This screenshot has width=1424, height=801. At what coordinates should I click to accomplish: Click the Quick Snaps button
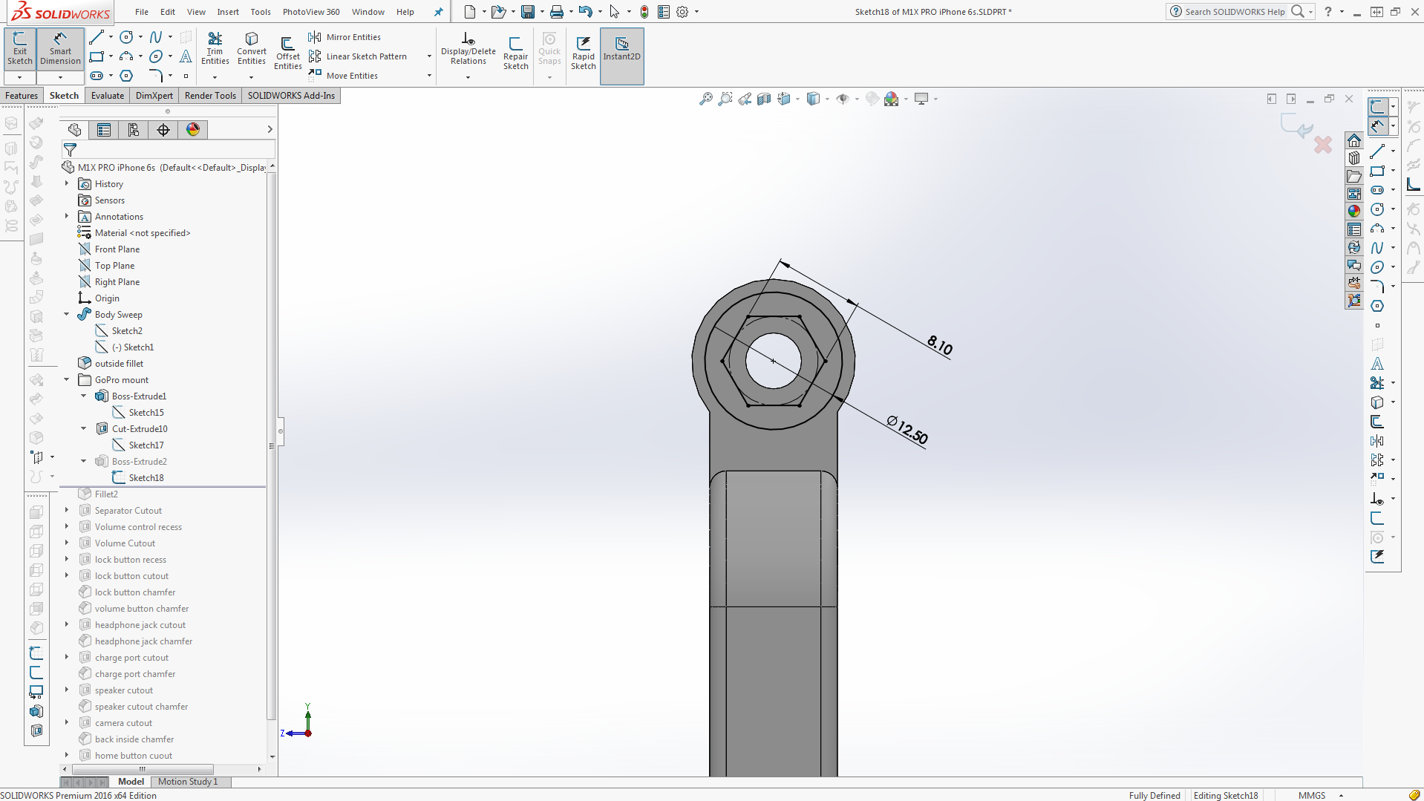coord(549,49)
